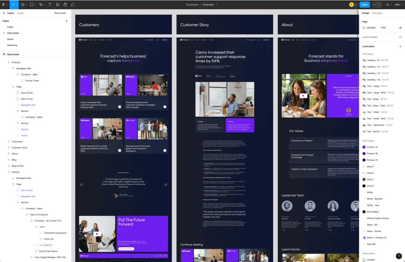Screen dimensions: 405x262
Task: Click the arrow icon on the Finsense card
Action: [165, 107]
